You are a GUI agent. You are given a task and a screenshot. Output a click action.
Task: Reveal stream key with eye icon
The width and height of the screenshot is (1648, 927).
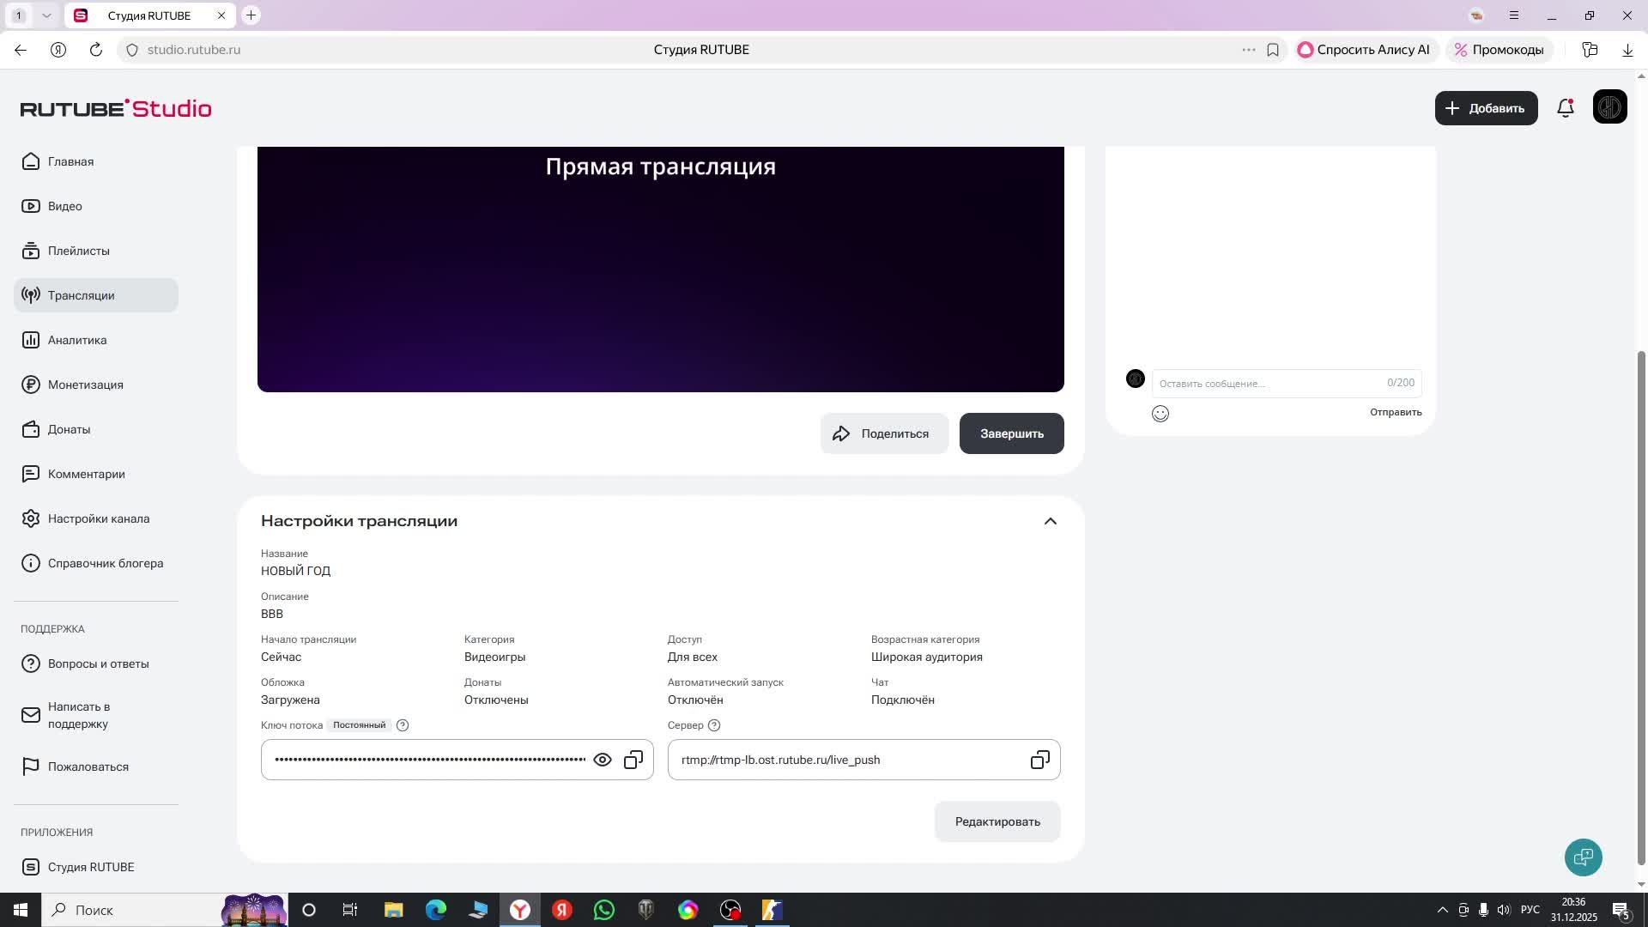point(603,760)
